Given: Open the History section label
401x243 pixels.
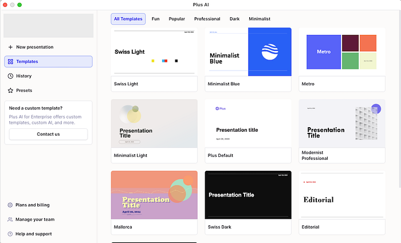Looking at the screenshot, I should (24, 76).
